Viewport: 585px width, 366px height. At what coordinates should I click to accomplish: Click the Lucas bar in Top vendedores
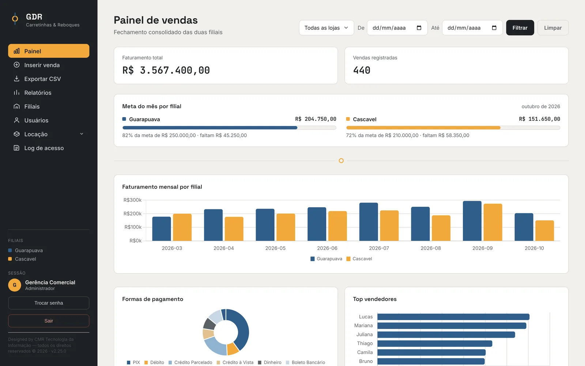click(453, 317)
